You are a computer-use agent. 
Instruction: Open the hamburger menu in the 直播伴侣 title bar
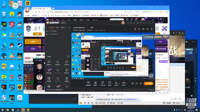coord(143,23)
